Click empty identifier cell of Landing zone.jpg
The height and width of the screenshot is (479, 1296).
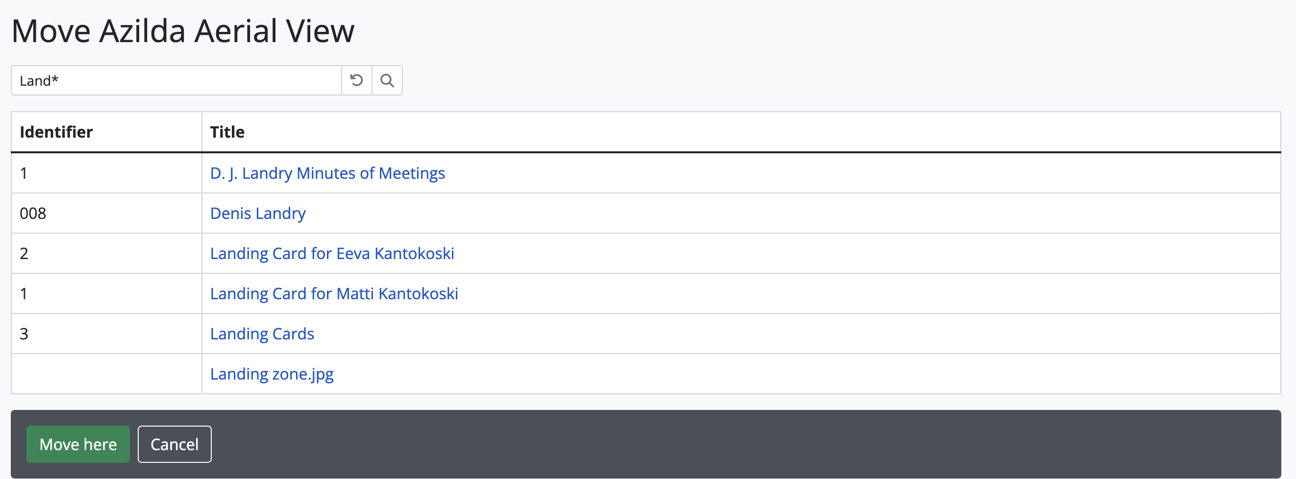click(106, 375)
